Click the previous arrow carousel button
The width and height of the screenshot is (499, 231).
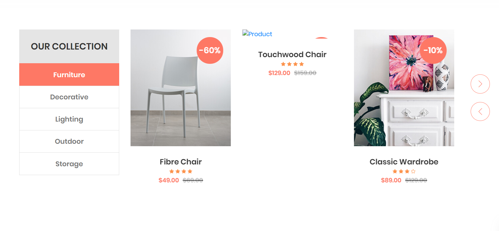click(x=480, y=112)
